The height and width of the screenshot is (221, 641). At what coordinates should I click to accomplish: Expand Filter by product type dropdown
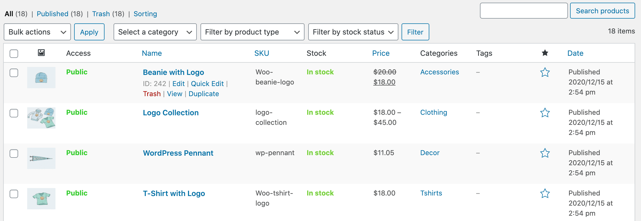[x=252, y=32]
